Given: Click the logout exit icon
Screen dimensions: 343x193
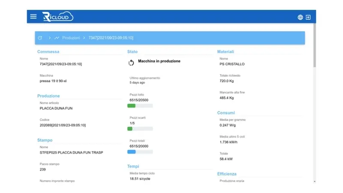Looking at the screenshot, I should [x=308, y=17].
